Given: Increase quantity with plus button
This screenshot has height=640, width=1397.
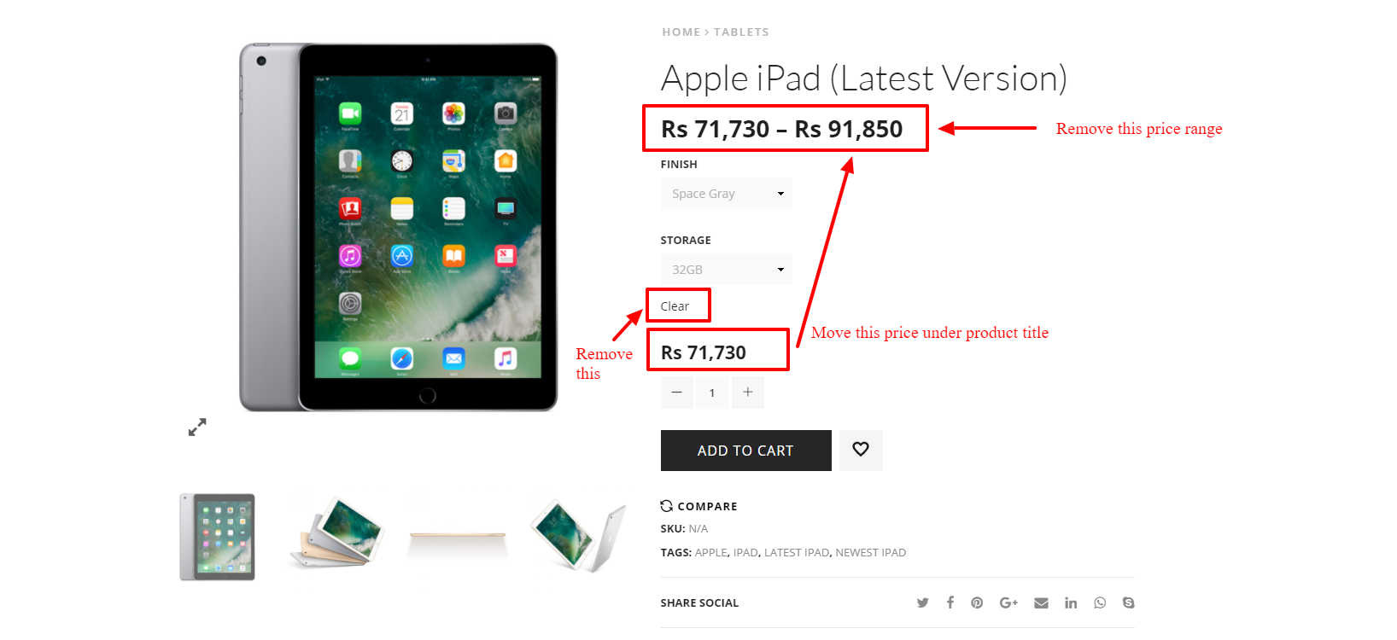Looking at the screenshot, I should 748,393.
